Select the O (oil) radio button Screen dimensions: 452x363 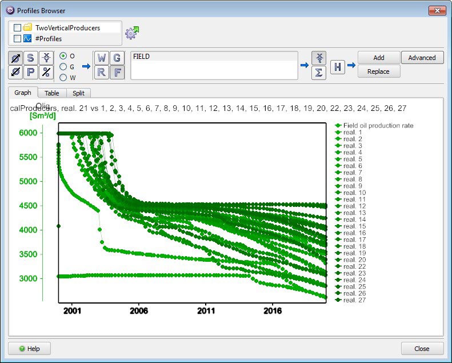(63, 56)
